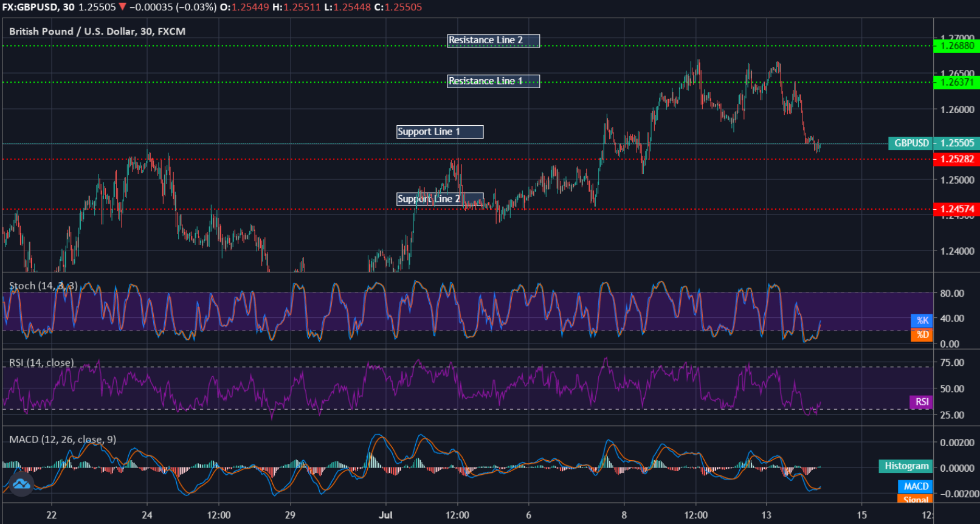Screen dimensions: 980x524
Task: Click the %D stochastic label
Action: click(922, 334)
